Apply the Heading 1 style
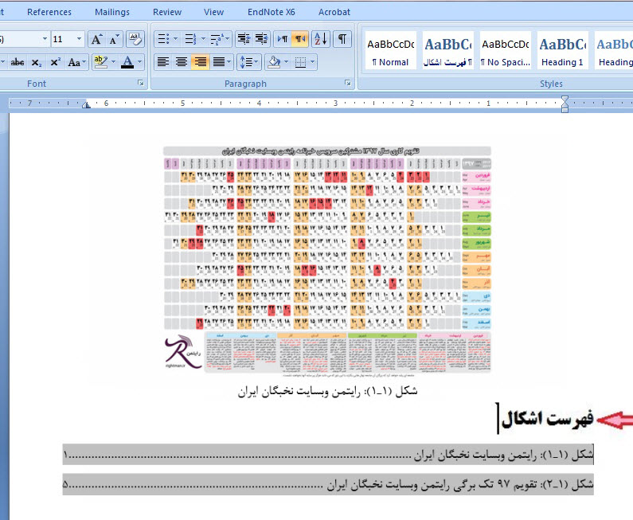 point(562,51)
